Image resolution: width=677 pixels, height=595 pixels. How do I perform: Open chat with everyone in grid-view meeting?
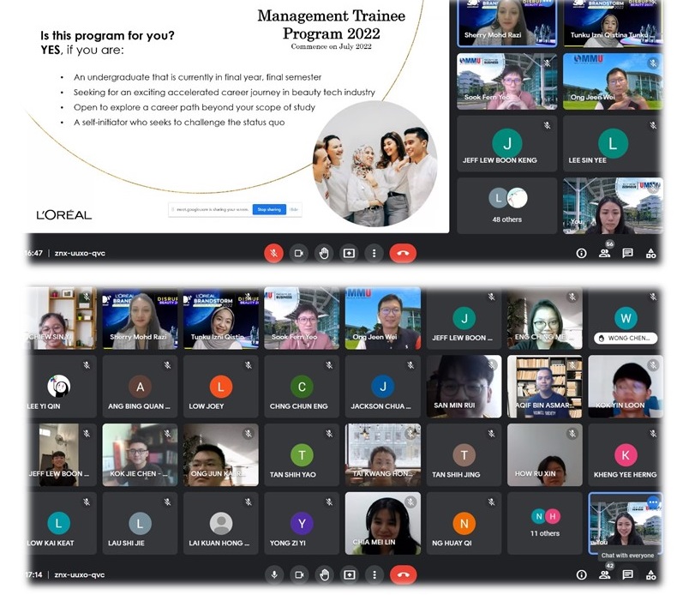(628, 574)
